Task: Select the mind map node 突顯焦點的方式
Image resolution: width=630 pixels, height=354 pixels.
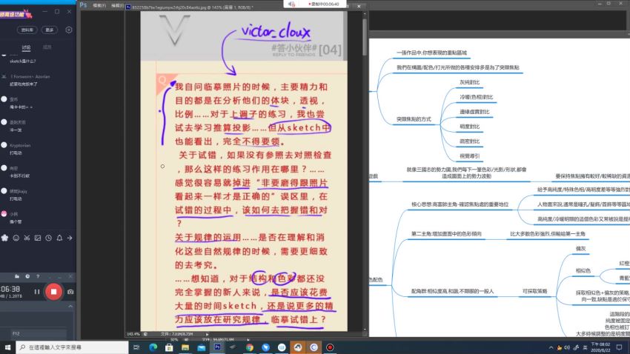Action: (414, 119)
